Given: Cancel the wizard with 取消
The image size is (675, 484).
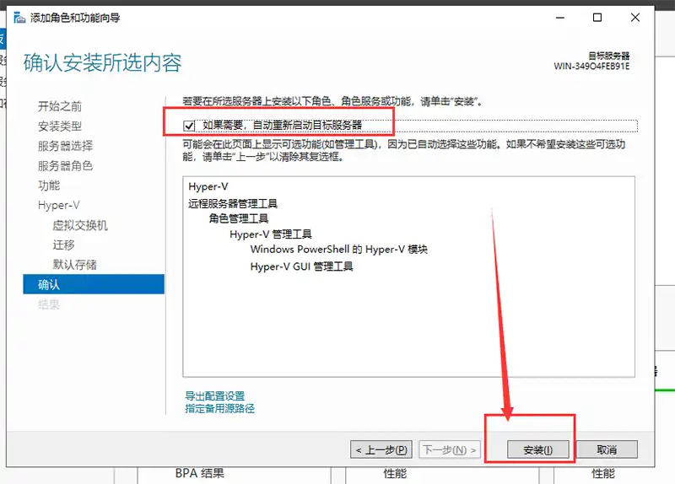Looking at the screenshot, I should [x=607, y=450].
